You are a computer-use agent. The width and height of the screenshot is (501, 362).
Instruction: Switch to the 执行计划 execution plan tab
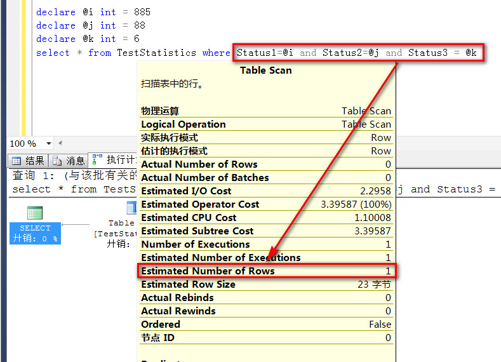click(114, 160)
